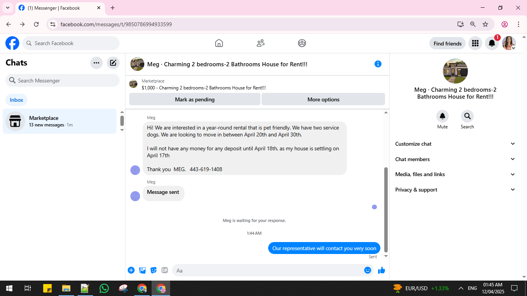
Task: Open the Windows notification center
Action: pyautogui.click(x=514, y=288)
